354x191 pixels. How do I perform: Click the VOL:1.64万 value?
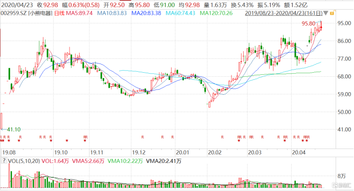point(55,161)
